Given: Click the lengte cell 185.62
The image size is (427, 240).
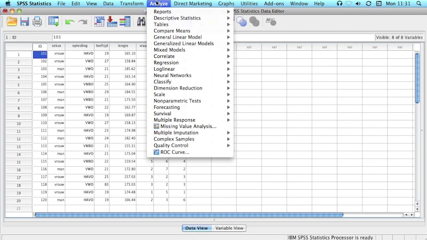Looking at the screenshot, I should click(123, 69).
